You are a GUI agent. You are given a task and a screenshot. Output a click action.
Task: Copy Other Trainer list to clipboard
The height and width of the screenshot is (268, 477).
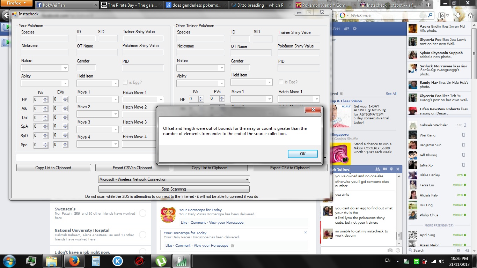pyautogui.click(x=210, y=168)
